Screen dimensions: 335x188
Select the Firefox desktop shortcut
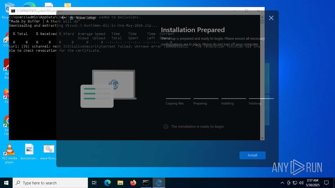(6, 96)
